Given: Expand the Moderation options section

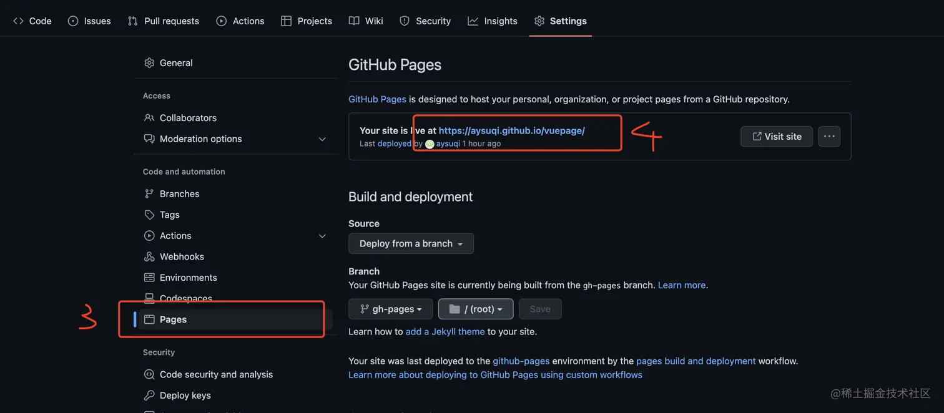Looking at the screenshot, I should (322, 139).
